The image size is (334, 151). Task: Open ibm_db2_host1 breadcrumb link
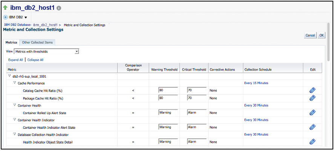[45, 25]
